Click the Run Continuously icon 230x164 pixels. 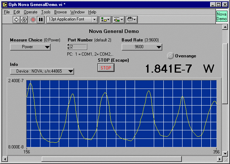(24, 19)
